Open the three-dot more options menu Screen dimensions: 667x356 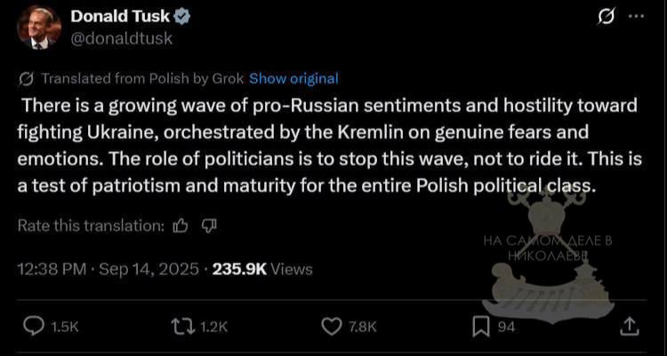click(637, 16)
